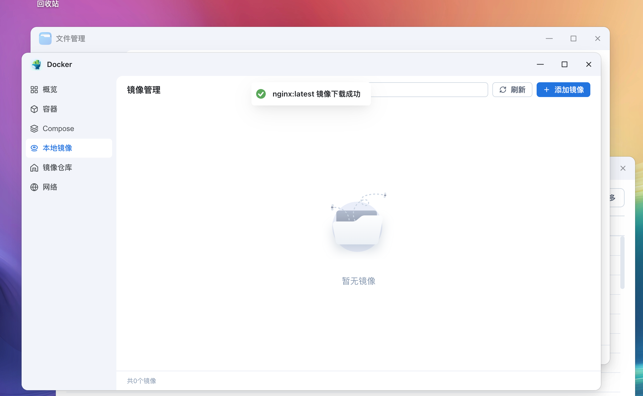Screen dimensions: 643x396
Task: Click the 本地镜像 disc icon
Action: (34, 148)
